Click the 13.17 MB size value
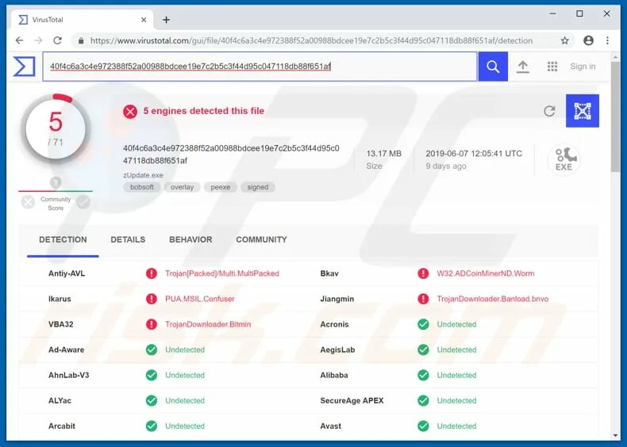The height and width of the screenshot is (447, 627). 383,154
